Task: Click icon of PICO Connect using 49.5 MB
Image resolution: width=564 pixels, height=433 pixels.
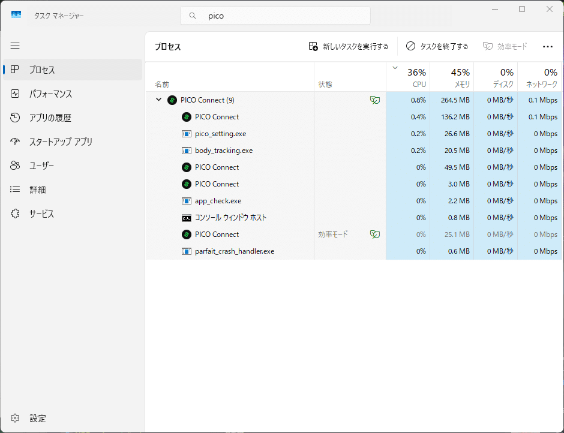Action: coord(187,167)
